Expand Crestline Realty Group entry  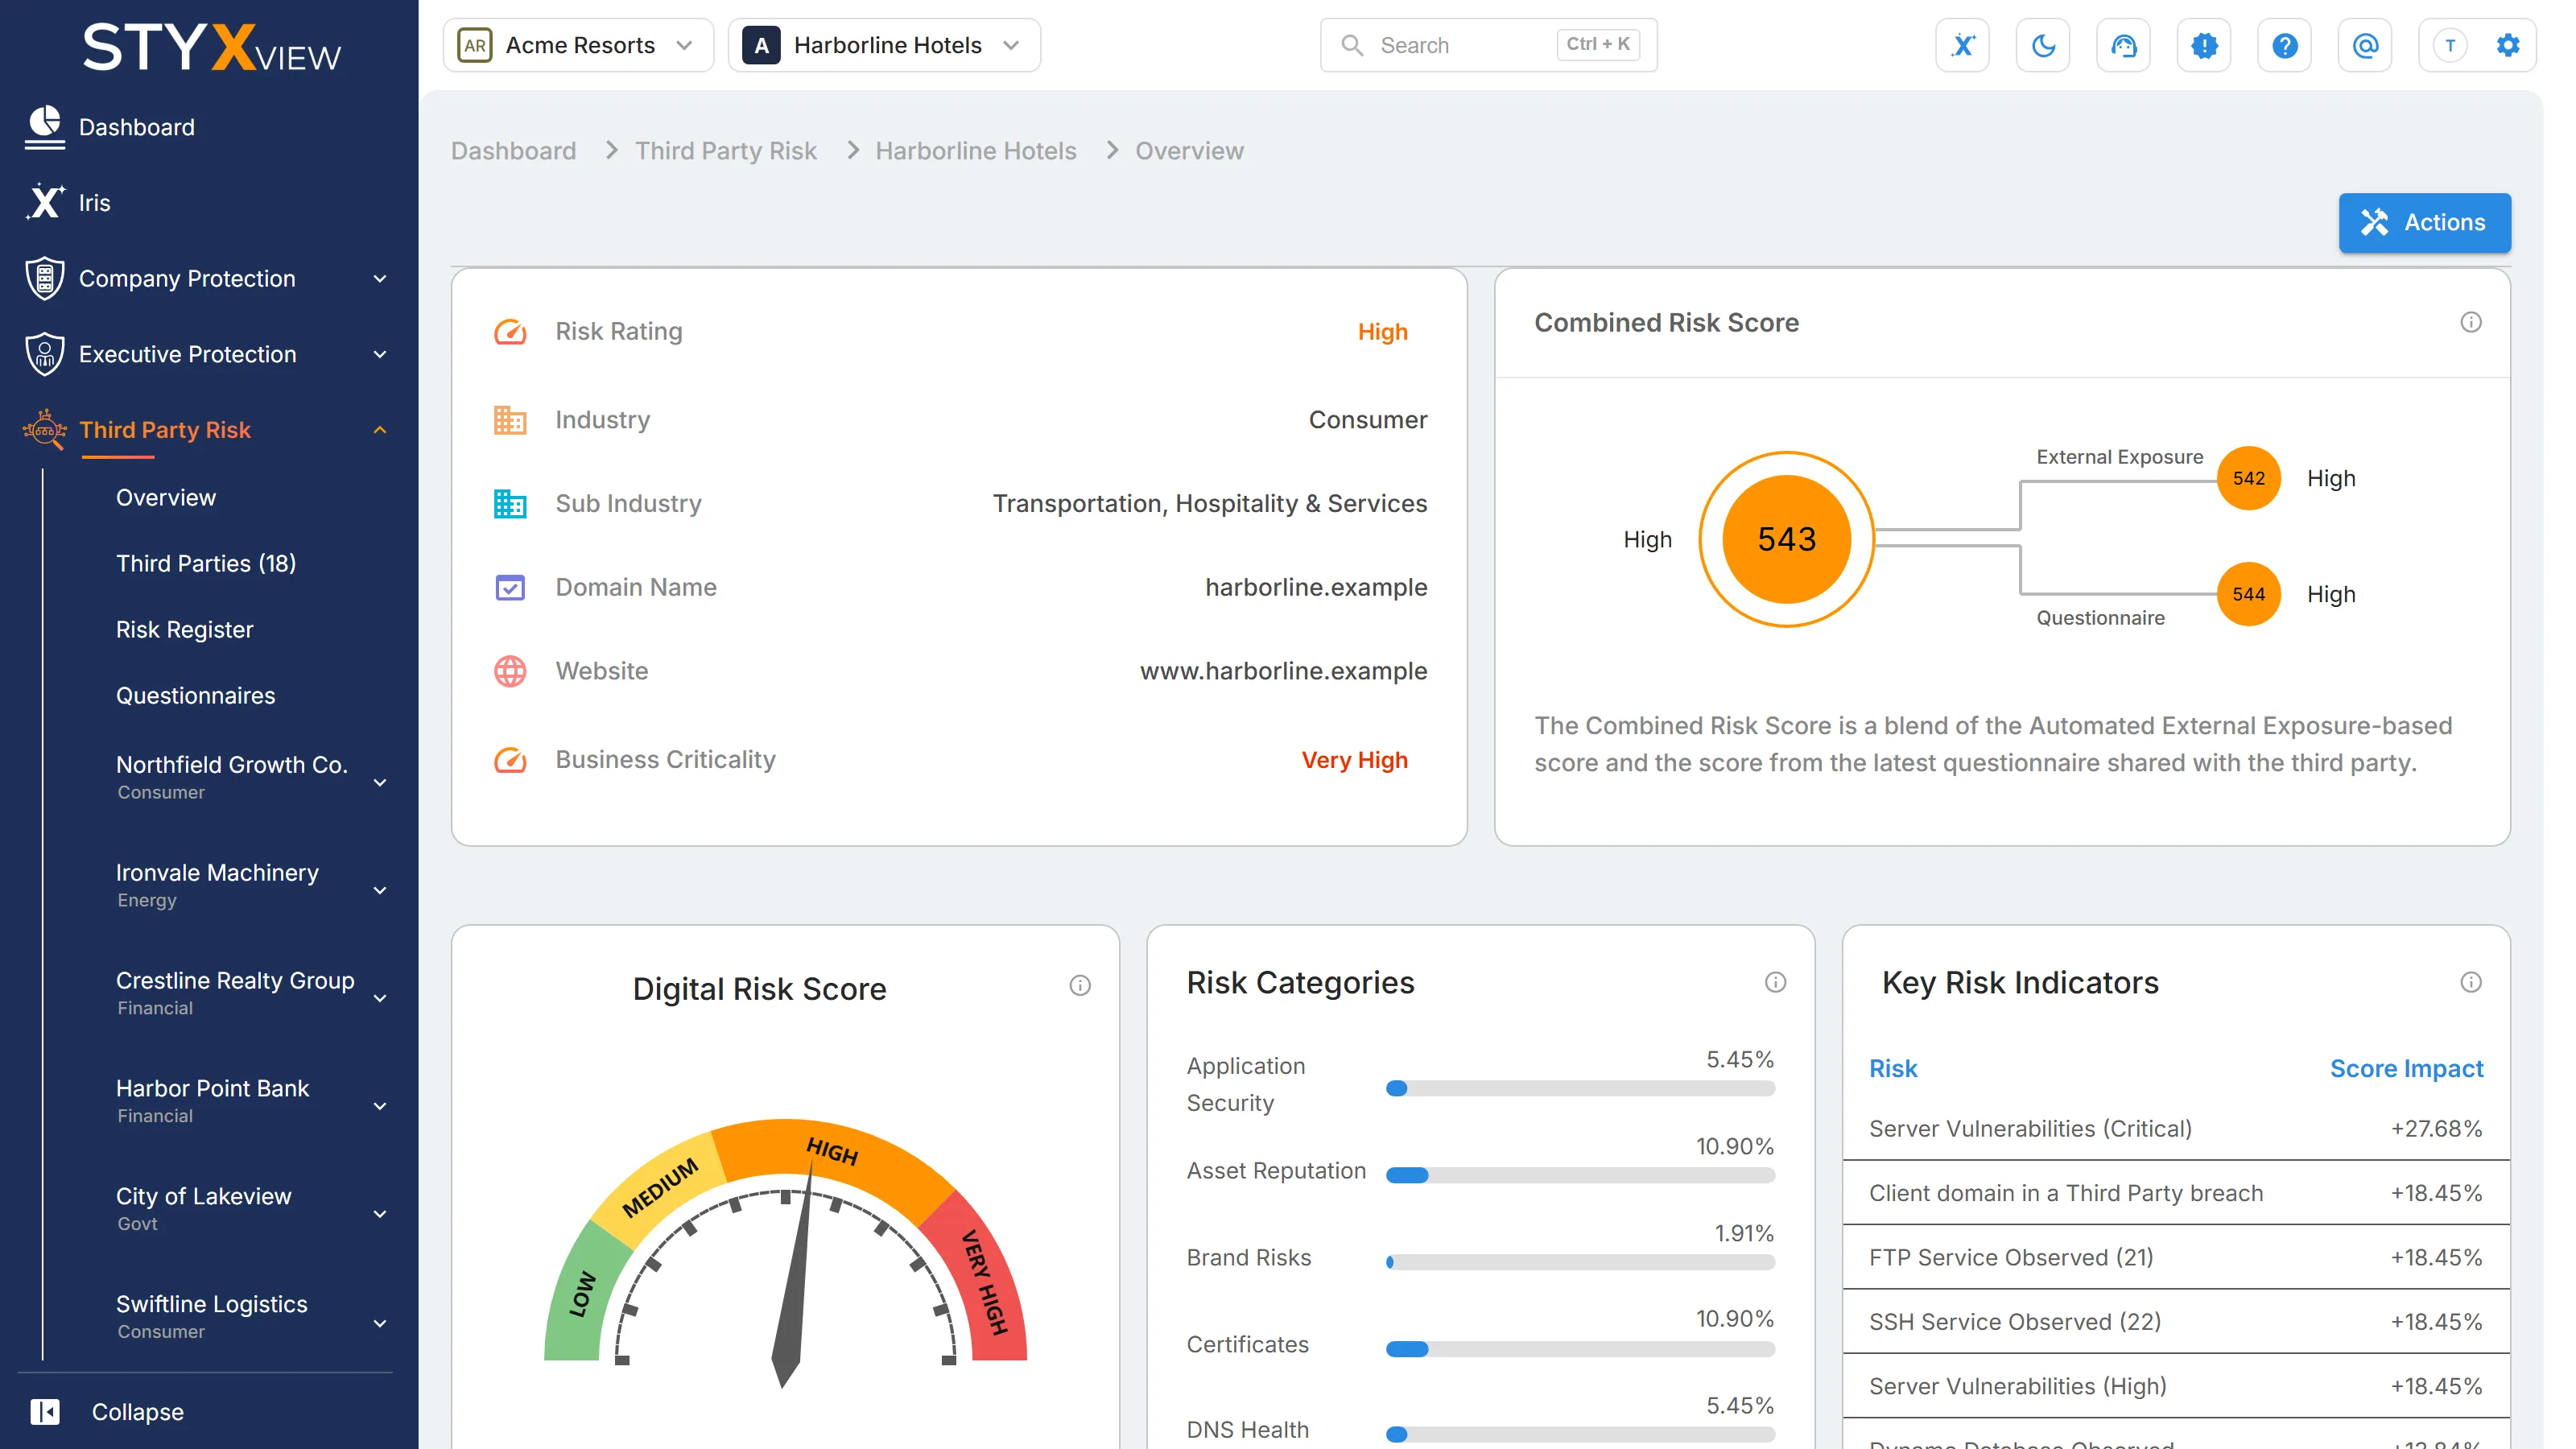point(380,998)
